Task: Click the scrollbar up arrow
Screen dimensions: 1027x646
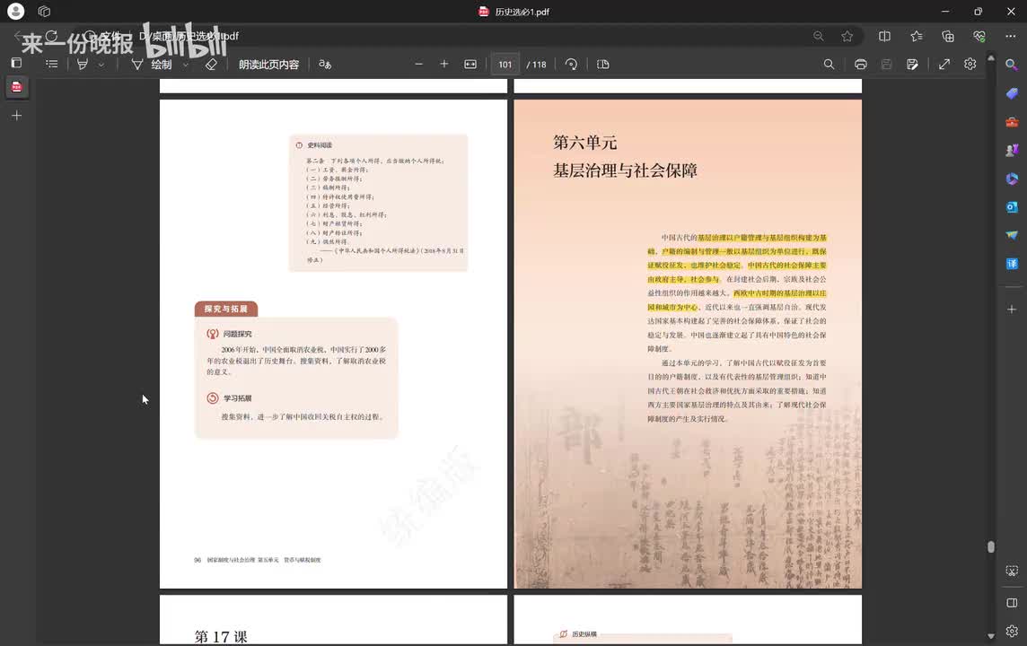Action: coord(991,58)
